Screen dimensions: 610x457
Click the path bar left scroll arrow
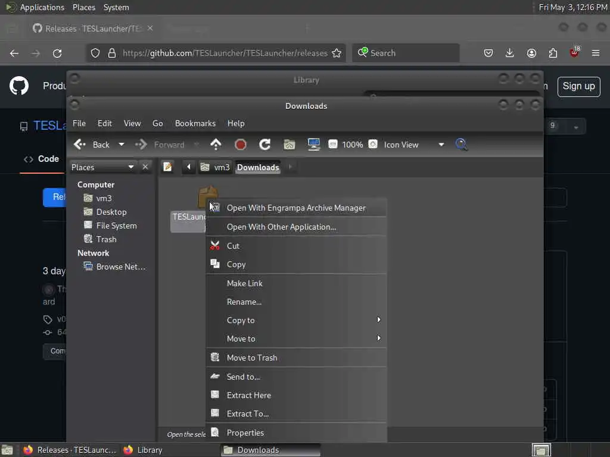point(189,167)
